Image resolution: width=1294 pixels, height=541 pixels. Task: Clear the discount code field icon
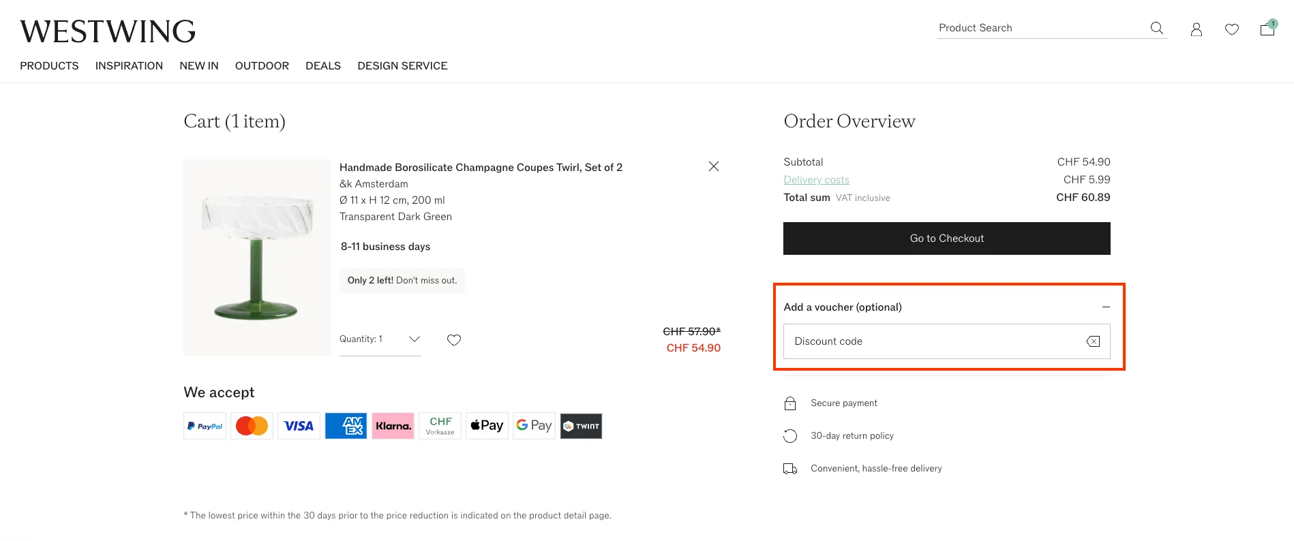click(x=1093, y=341)
